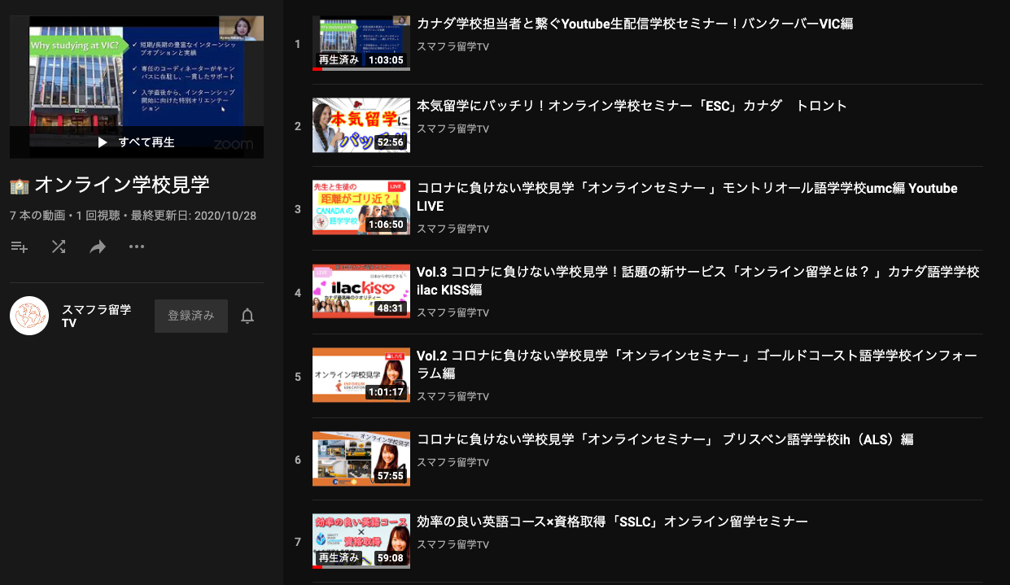1010x585 pixels.
Task: Open the SSLC seminar video thumbnail
Action: 361,541
